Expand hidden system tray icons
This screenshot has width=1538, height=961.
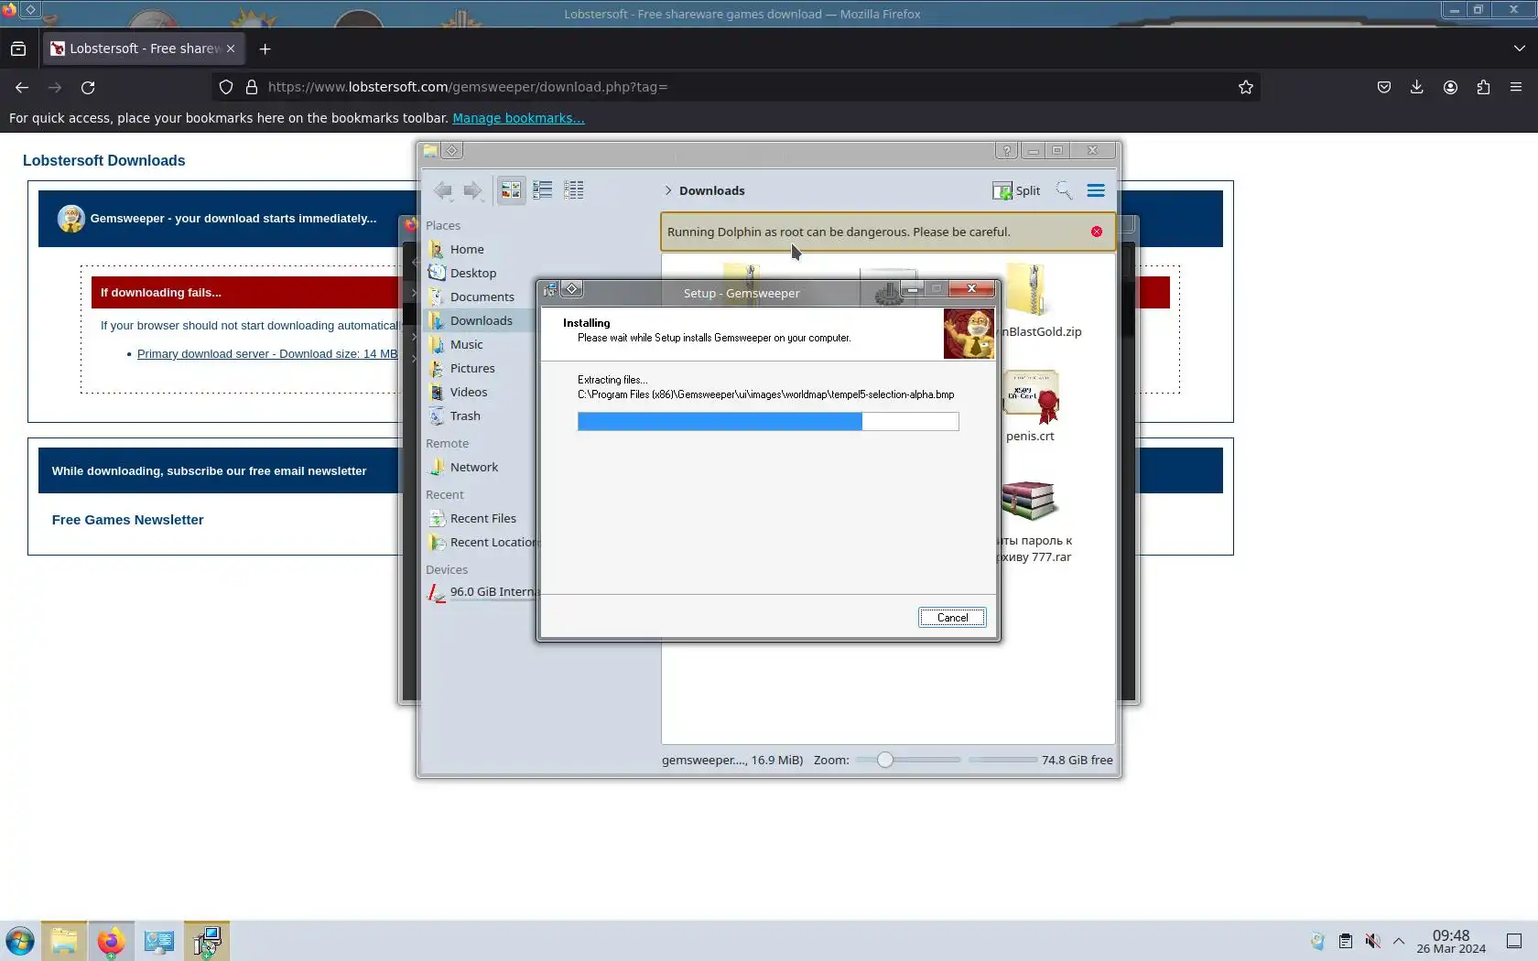1399,941
